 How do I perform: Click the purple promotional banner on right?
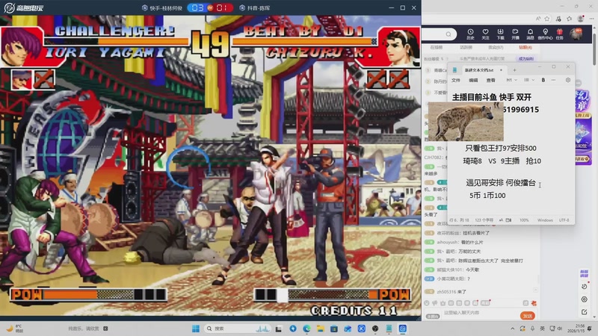pos(583,127)
